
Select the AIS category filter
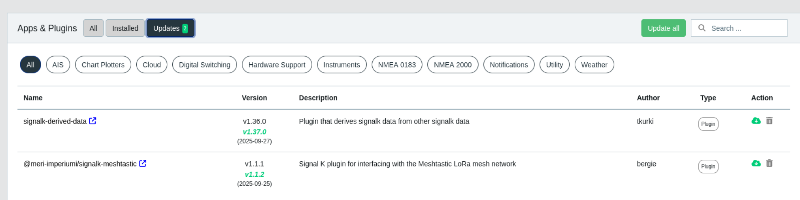pyautogui.click(x=58, y=65)
